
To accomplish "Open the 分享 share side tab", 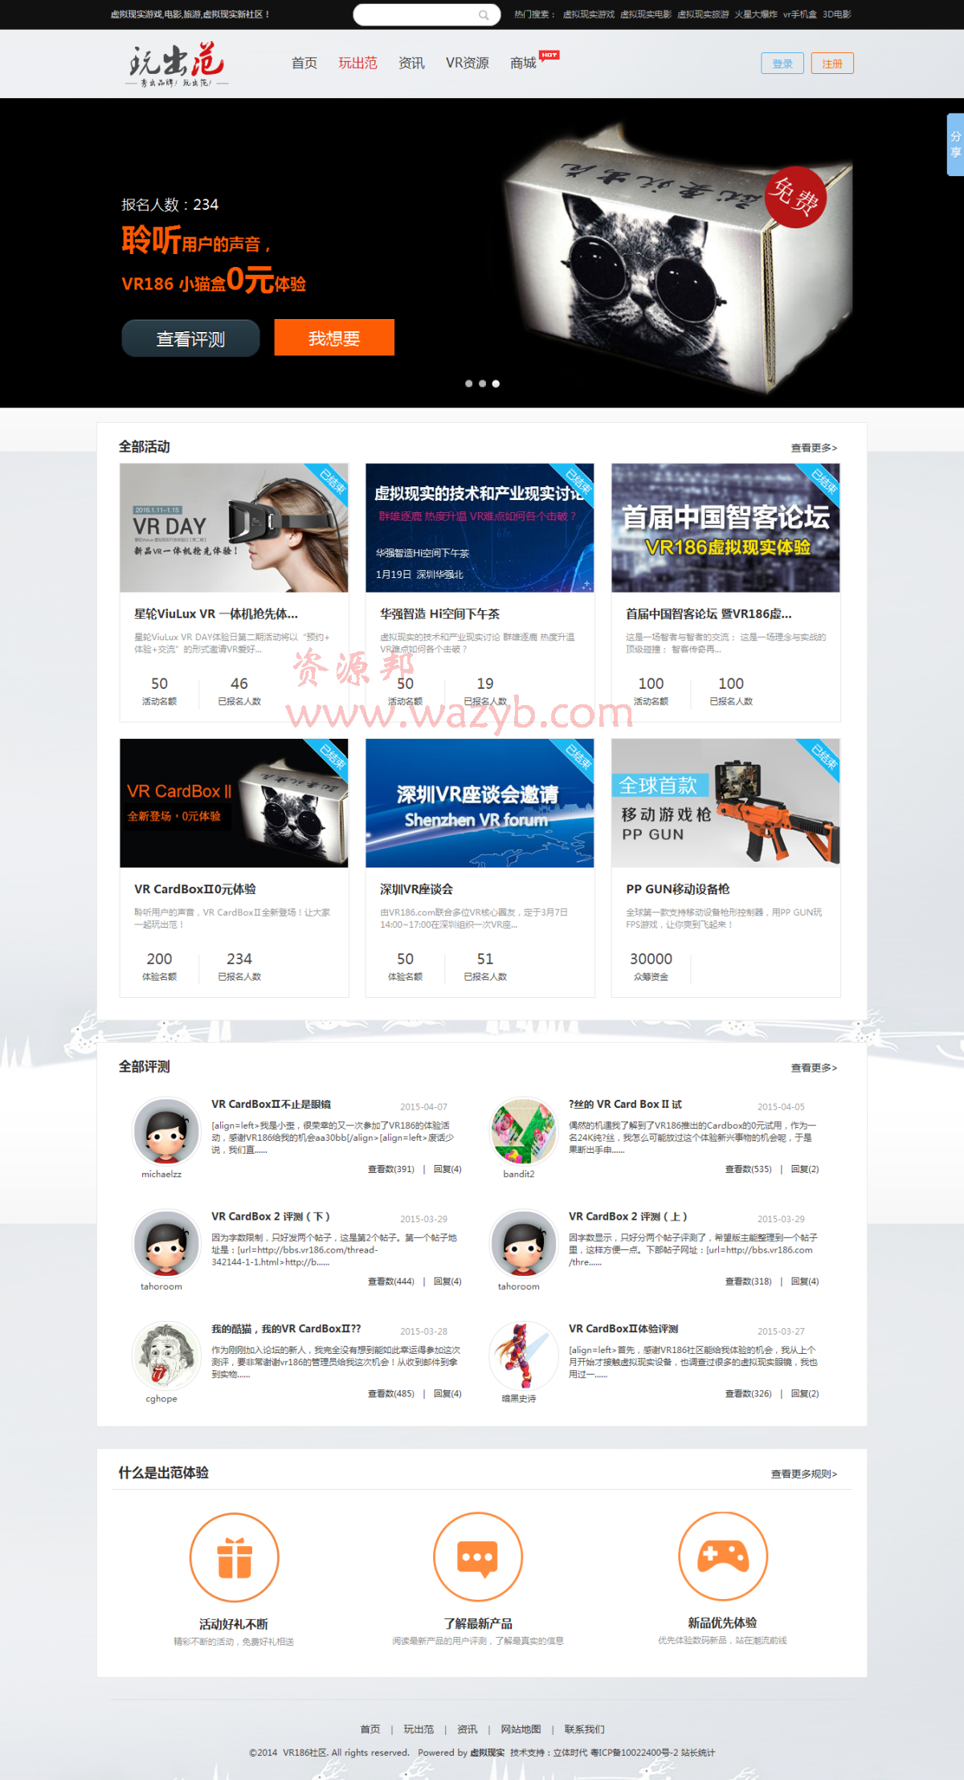I will (x=955, y=145).
